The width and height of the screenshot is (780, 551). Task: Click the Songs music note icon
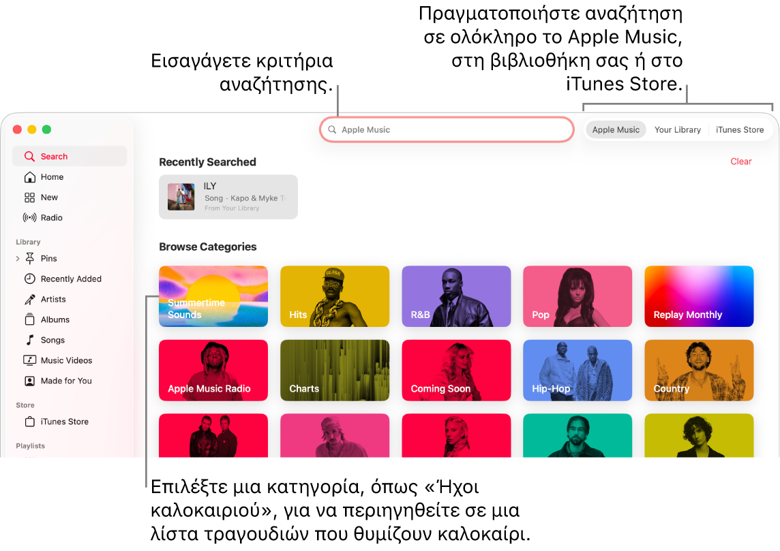coord(30,340)
